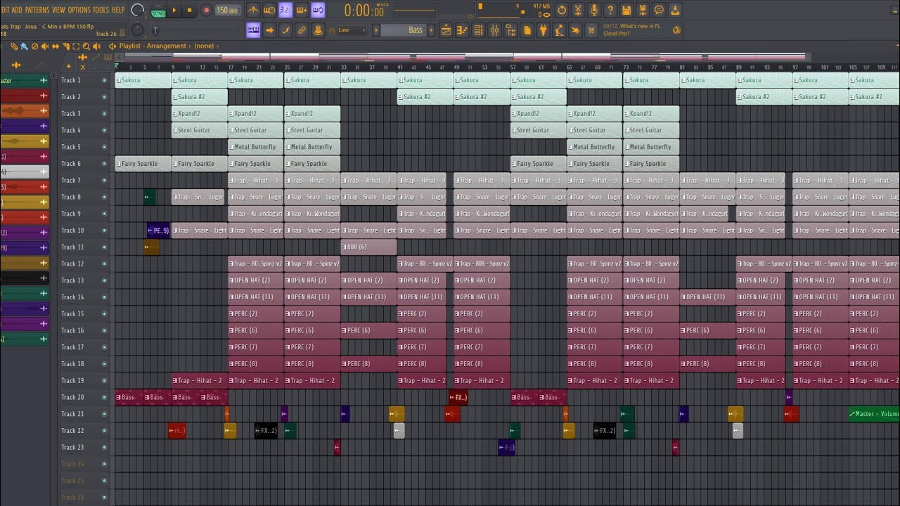Viewport: 900px width, 506px height.
Task: Open the HELP menu
Action: pos(118,10)
